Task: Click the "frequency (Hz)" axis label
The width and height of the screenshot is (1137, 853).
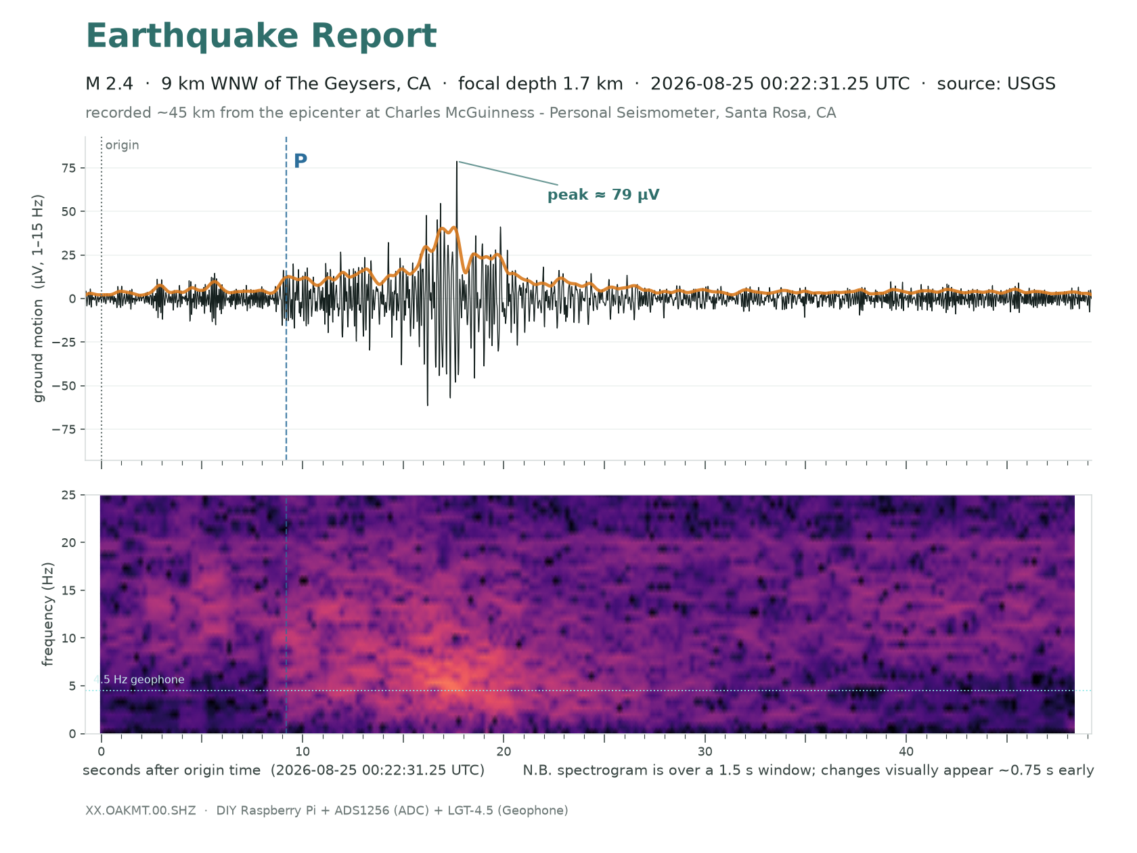Action: (x=47, y=614)
